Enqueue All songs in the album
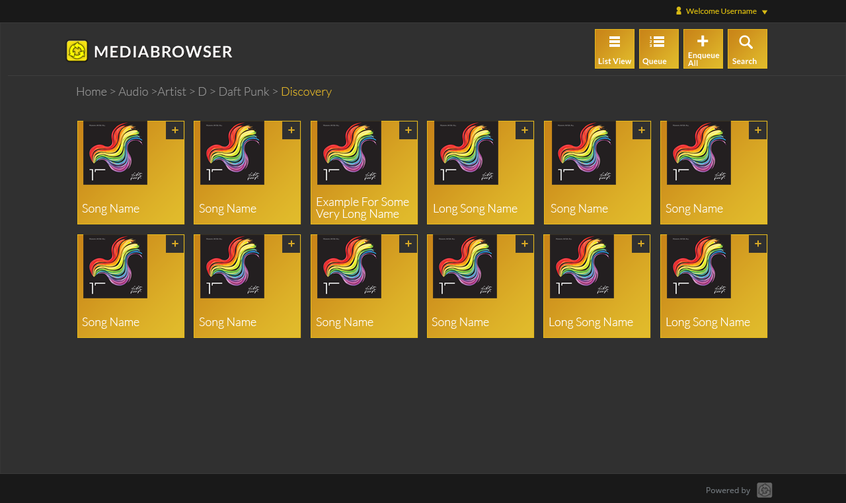 coord(703,49)
